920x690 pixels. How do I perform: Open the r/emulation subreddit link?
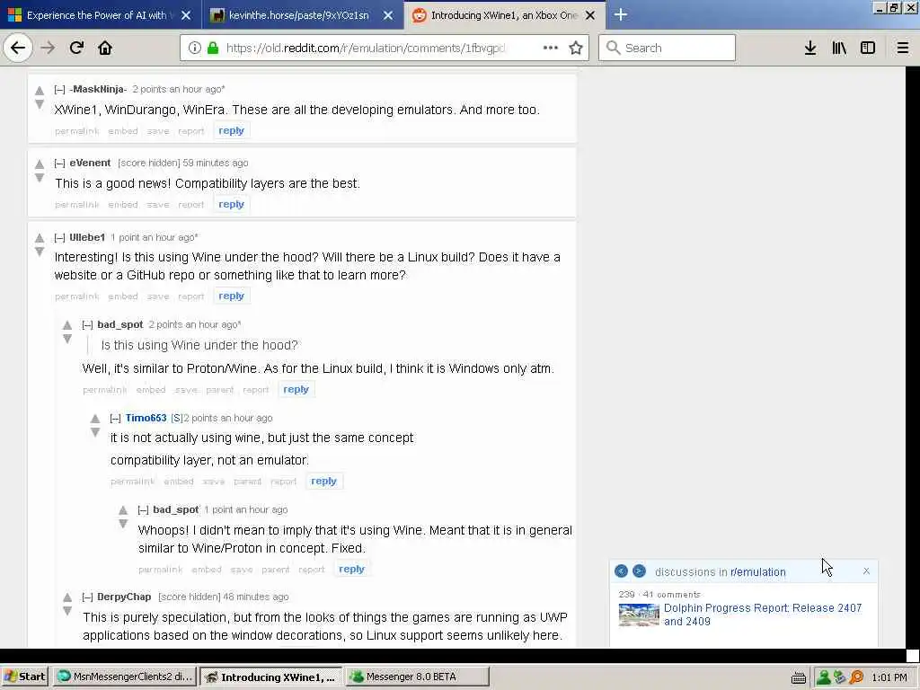coord(758,571)
